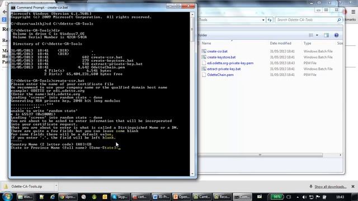
Task: Click the search magnifier icon in Explorer
Action: coord(339,20)
